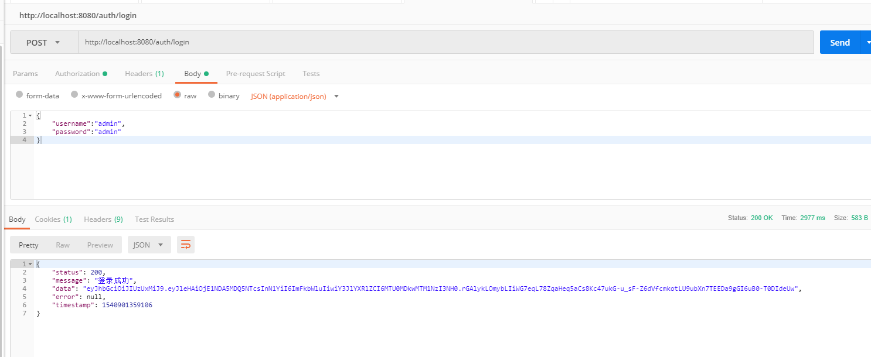This screenshot has height=357, width=871.
Task: Open the Pre-request Script tab
Action: tap(256, 74)
